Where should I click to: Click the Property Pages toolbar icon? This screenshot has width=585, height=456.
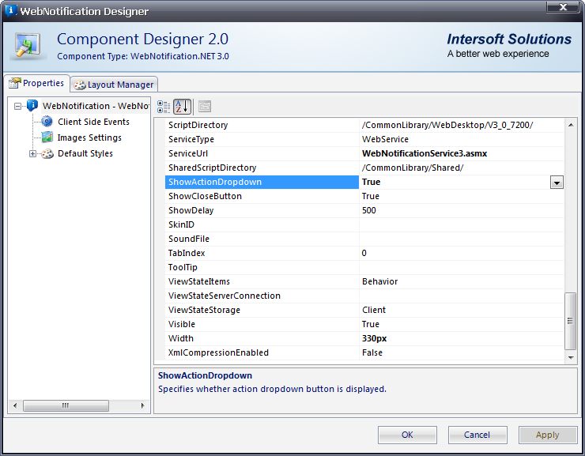pyautogui.click(x=205, y=107)
